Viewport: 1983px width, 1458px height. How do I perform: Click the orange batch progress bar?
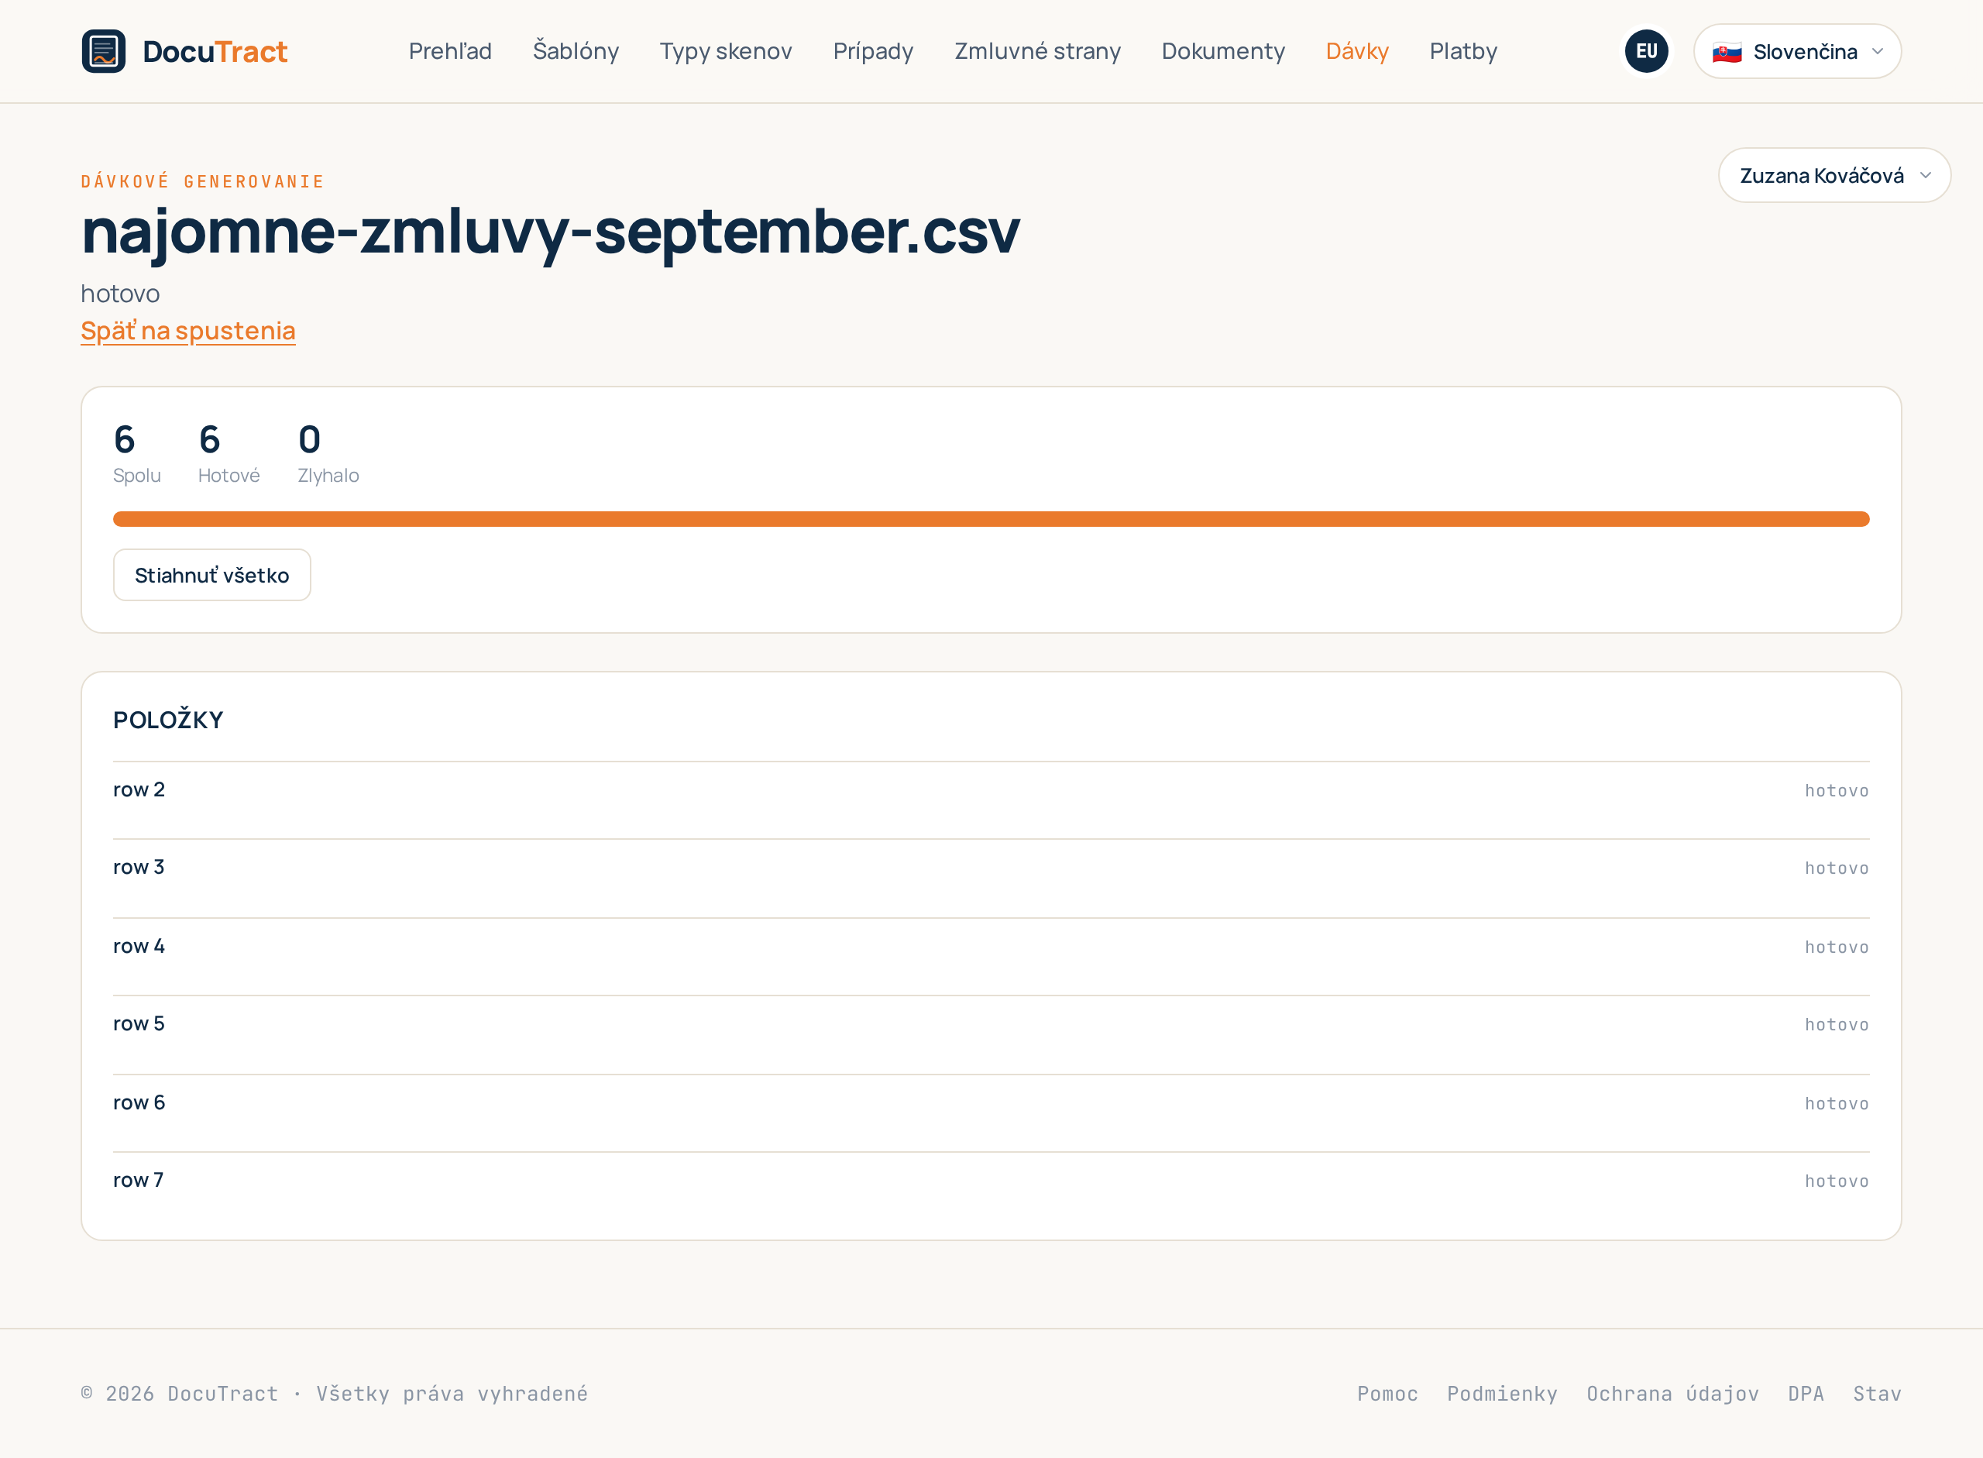(991, 519)
